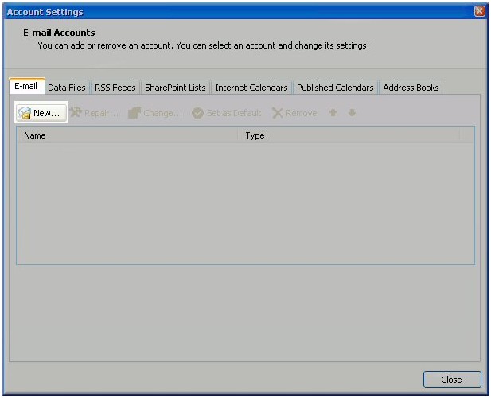Move account down with the down arrow
Viewport: 491px width, 398px height.
(352, 113)
